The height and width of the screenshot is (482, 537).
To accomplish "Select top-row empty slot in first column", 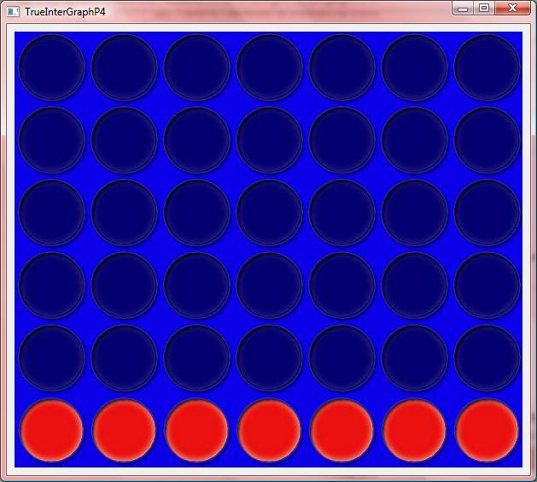I will click(x=52, y=68).
